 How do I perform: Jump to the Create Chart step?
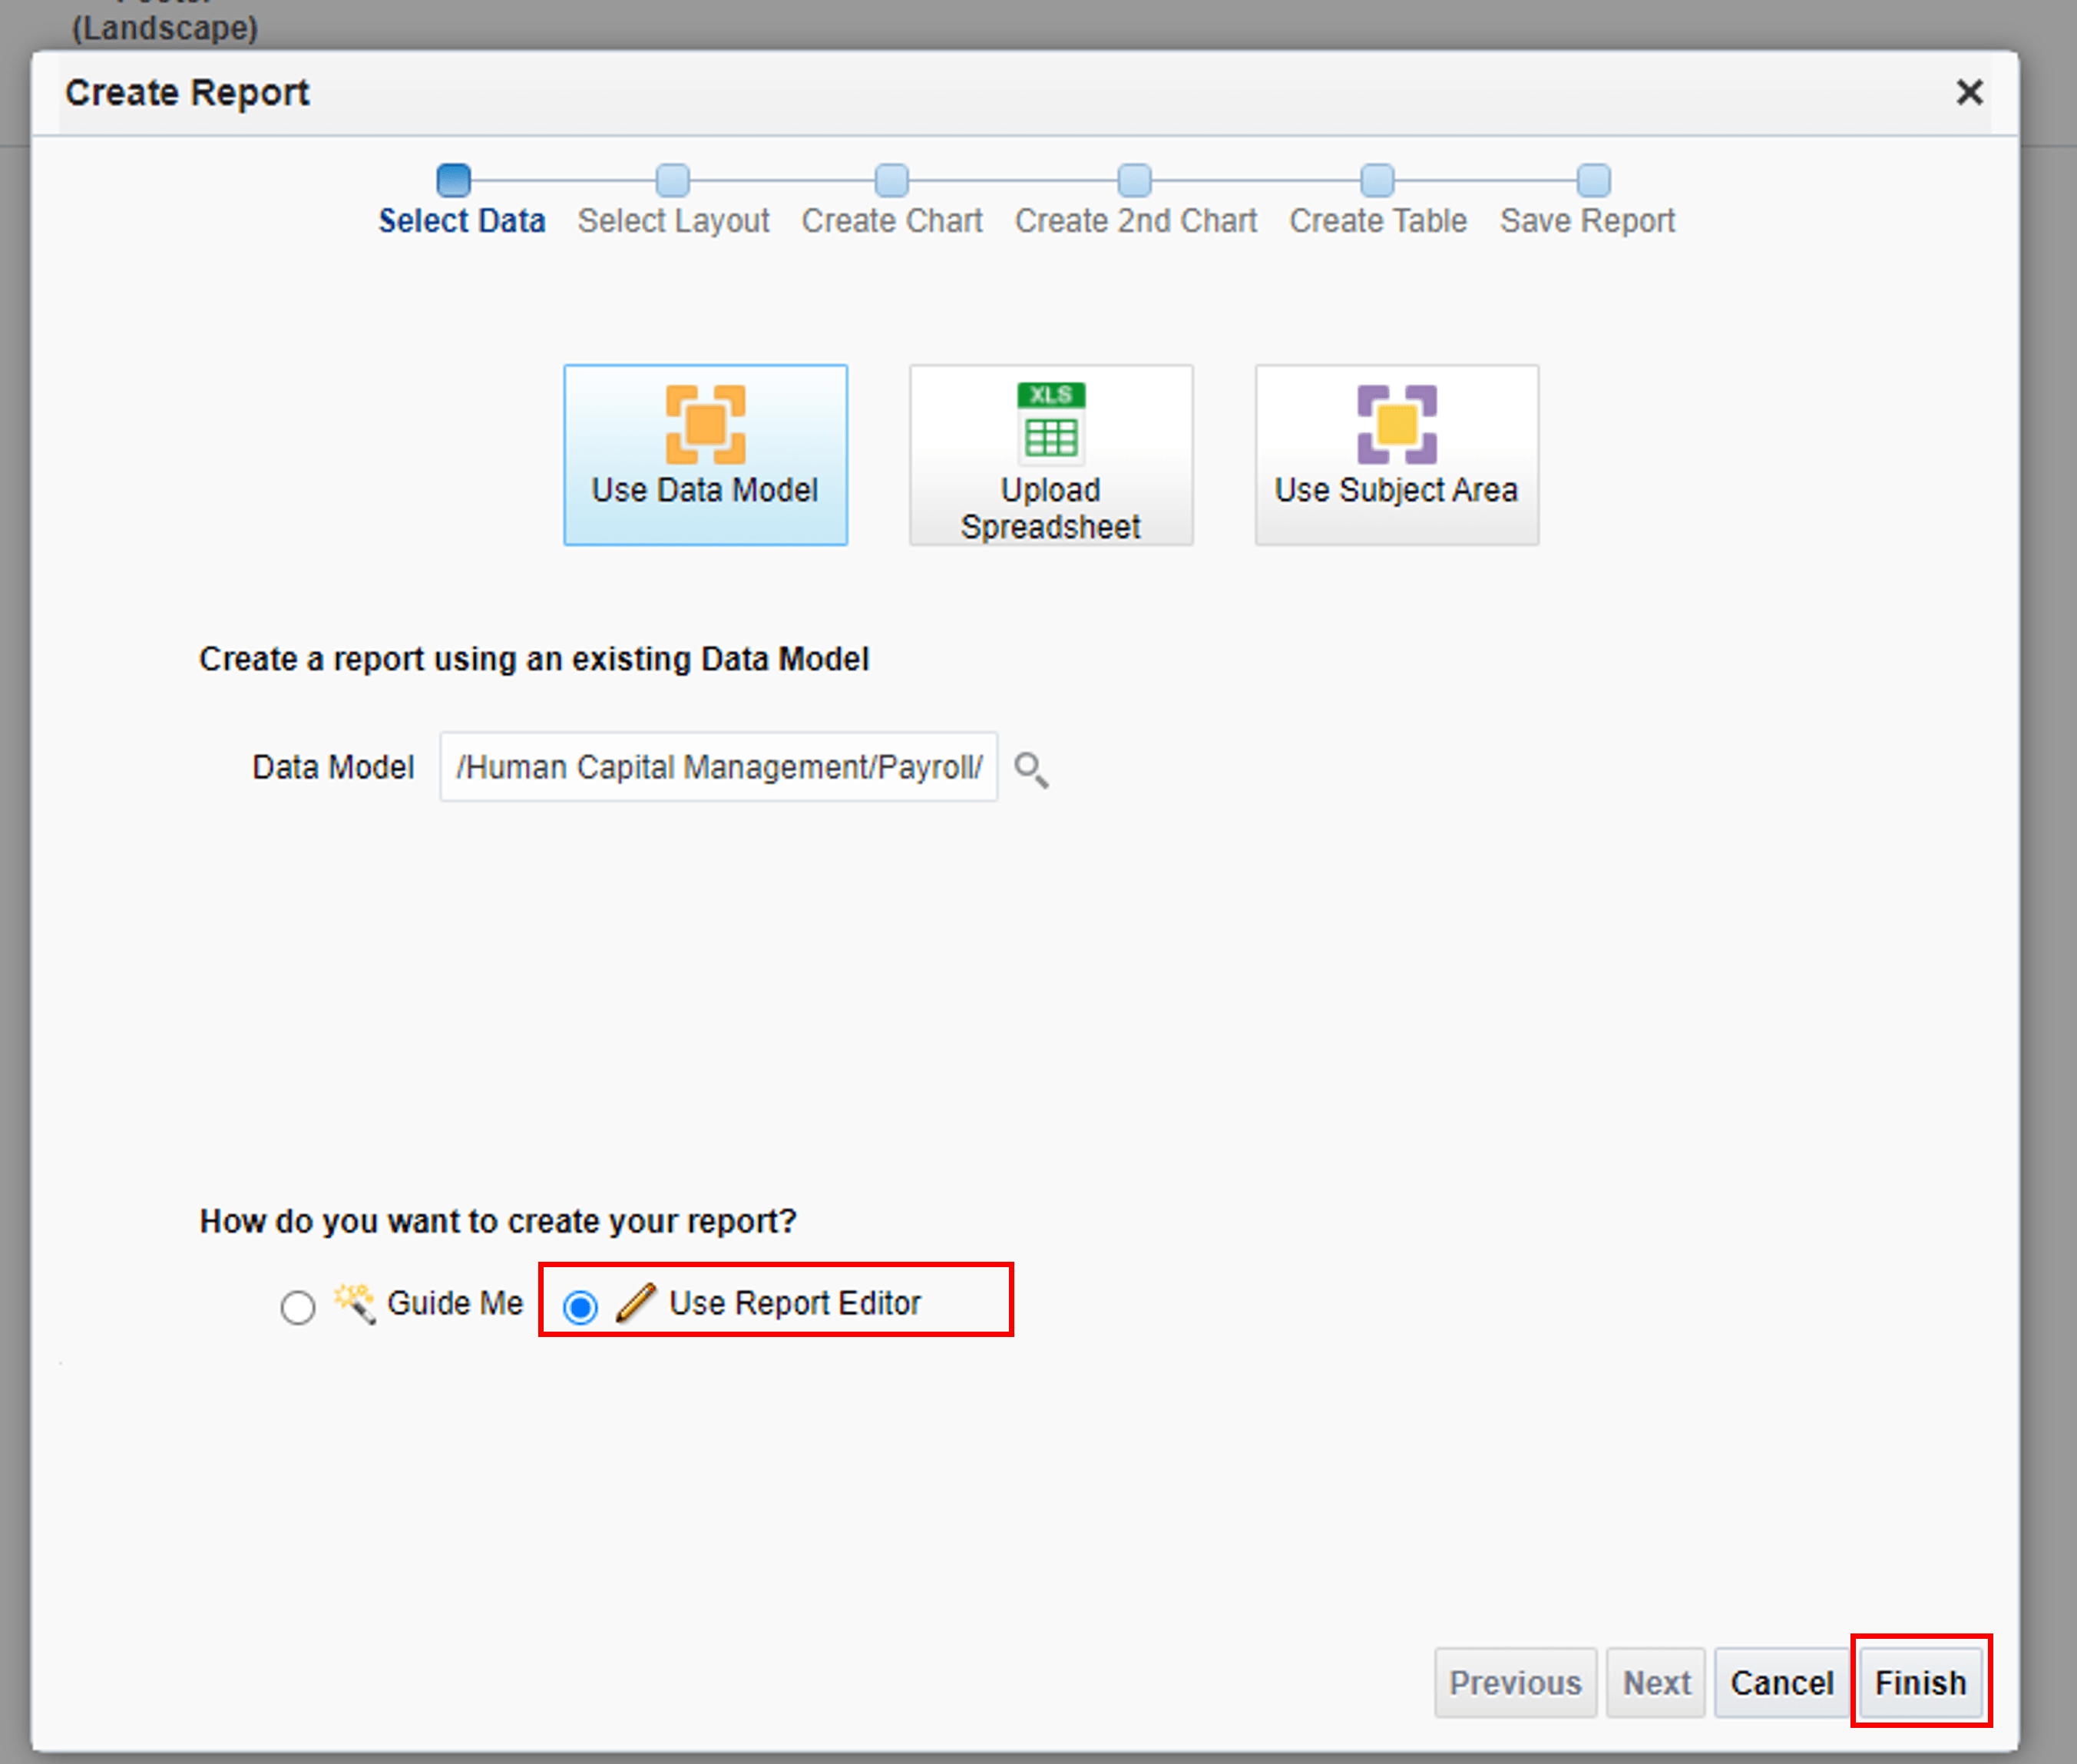(x=891, y=181)
